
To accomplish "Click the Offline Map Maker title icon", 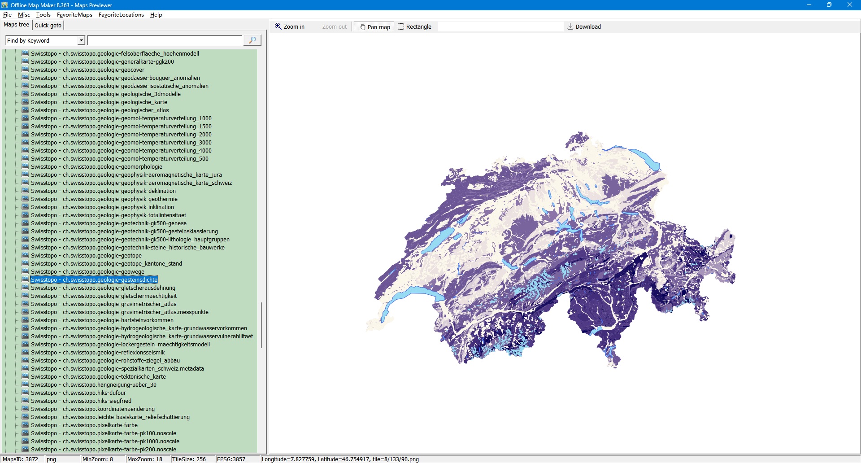I will pyautogui.click(x=5, y=5).
